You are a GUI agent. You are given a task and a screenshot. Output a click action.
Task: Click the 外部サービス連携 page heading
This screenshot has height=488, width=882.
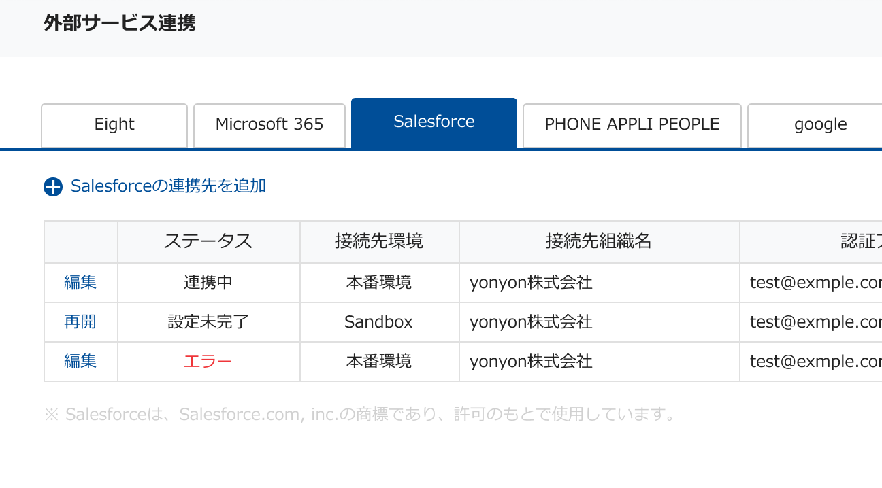point(120,23)
